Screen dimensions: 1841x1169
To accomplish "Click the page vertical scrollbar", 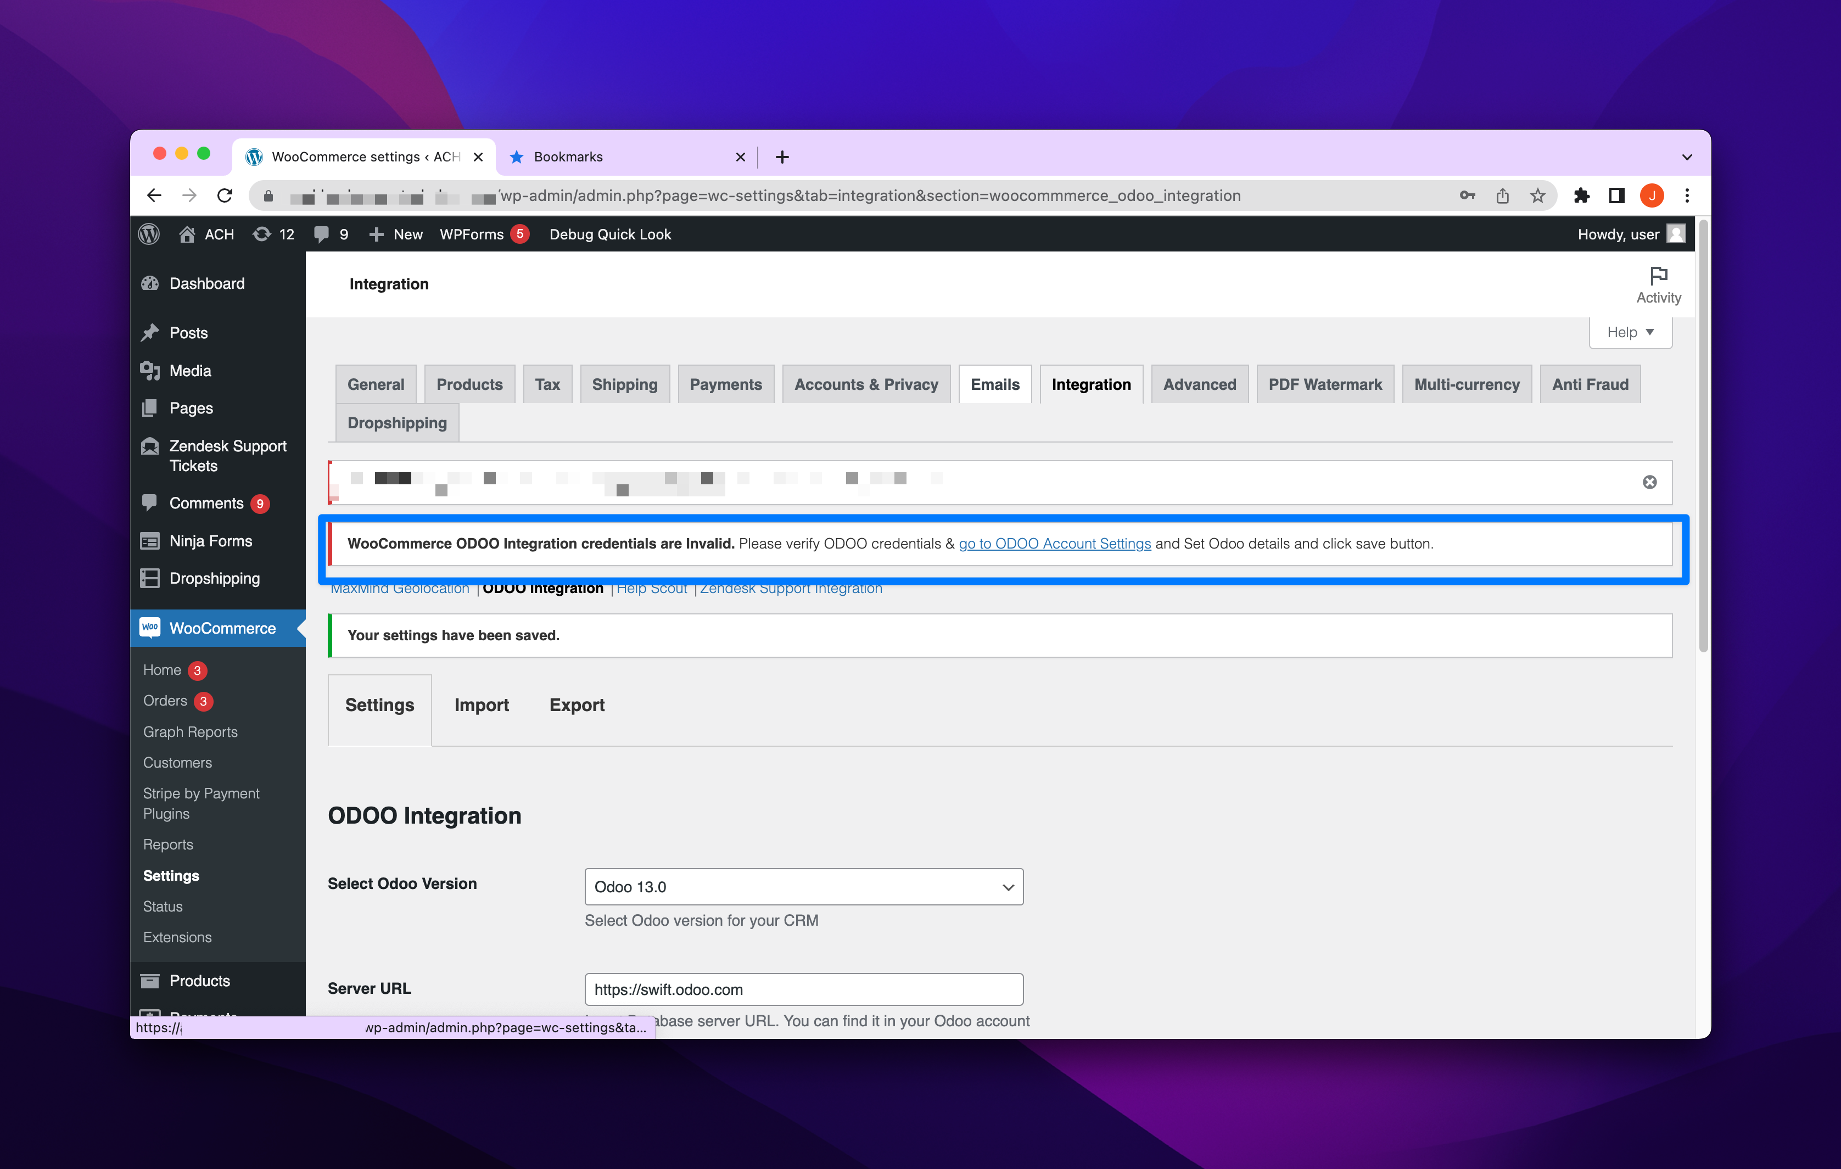I will click(x=1703, y=436).
